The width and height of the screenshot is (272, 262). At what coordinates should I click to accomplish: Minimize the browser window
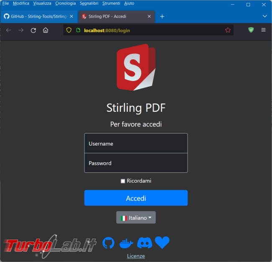(232, 5)
